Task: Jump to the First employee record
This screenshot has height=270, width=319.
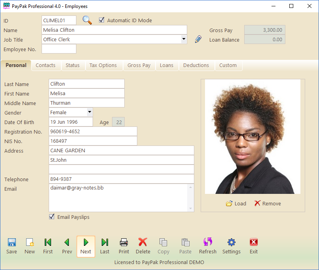Action: (48, 246)
